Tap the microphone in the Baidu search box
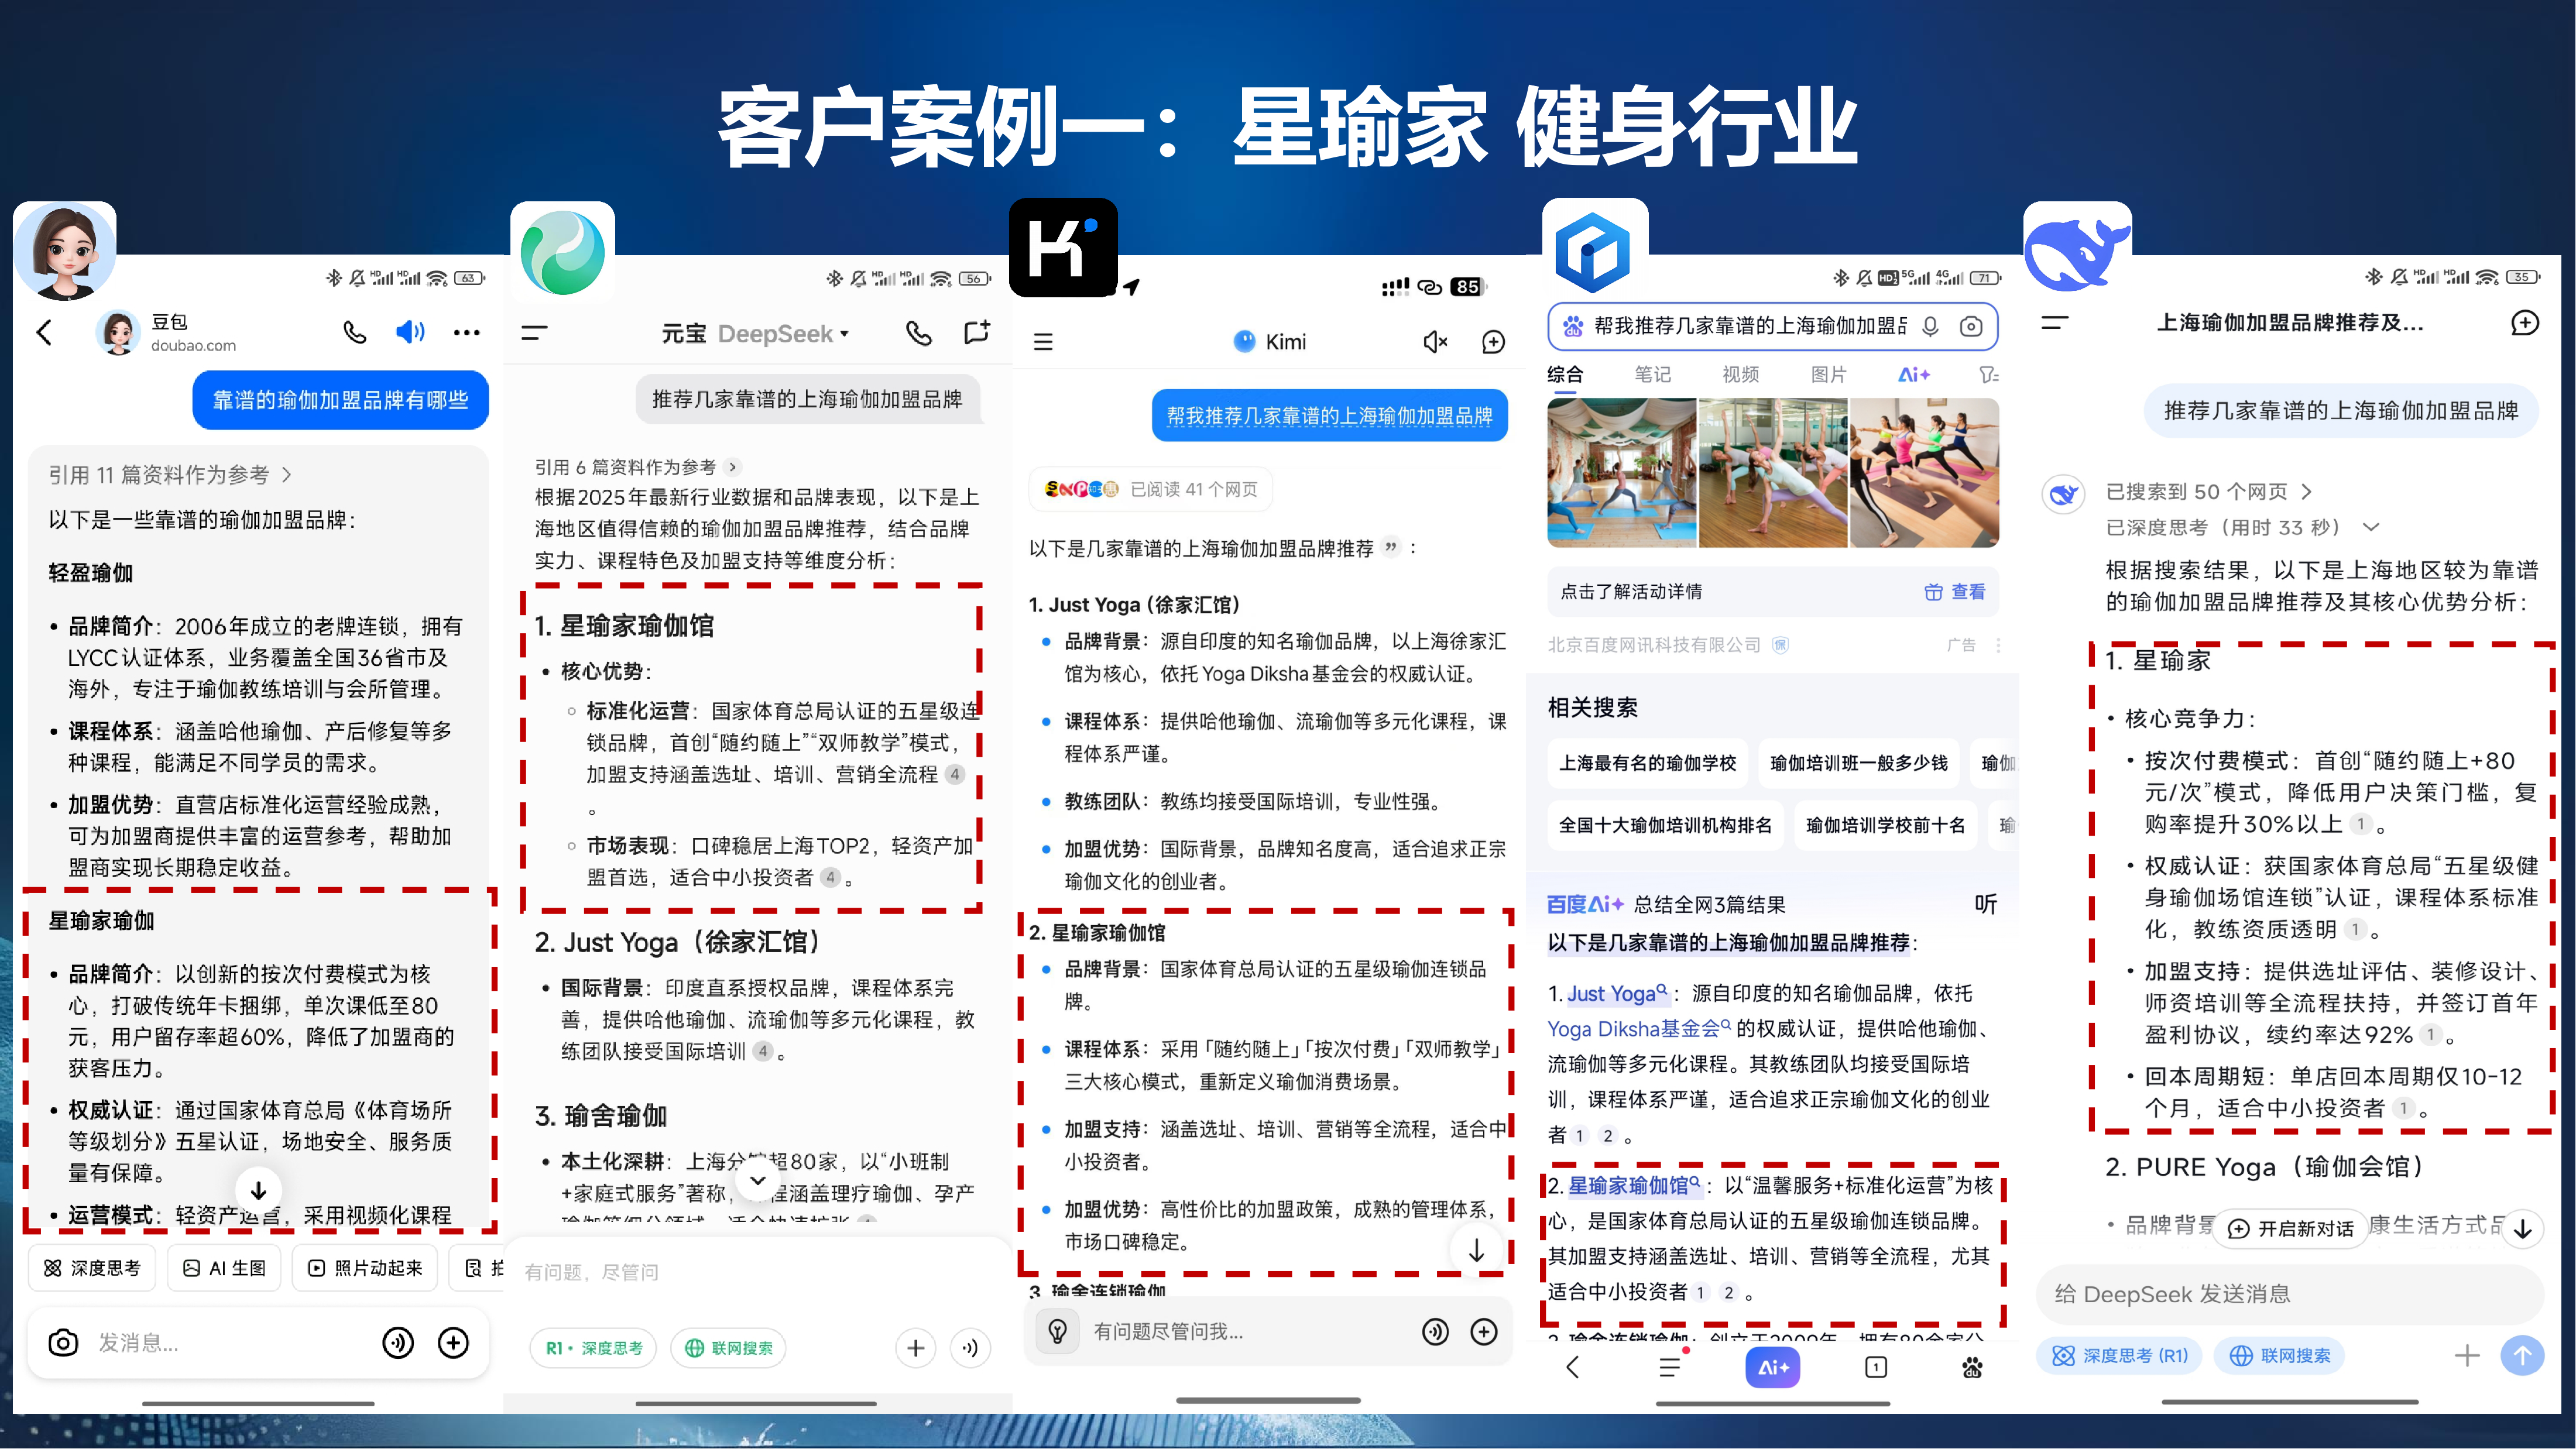2576x1449 pixels. (1930, 326)
